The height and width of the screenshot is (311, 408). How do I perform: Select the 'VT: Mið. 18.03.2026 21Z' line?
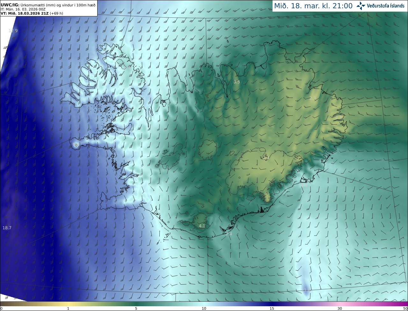pyautogui.click(x=32, y=13)
